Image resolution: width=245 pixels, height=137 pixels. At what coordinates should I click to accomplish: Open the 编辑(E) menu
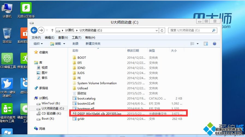pyautogui.click(x=49, y=38)
